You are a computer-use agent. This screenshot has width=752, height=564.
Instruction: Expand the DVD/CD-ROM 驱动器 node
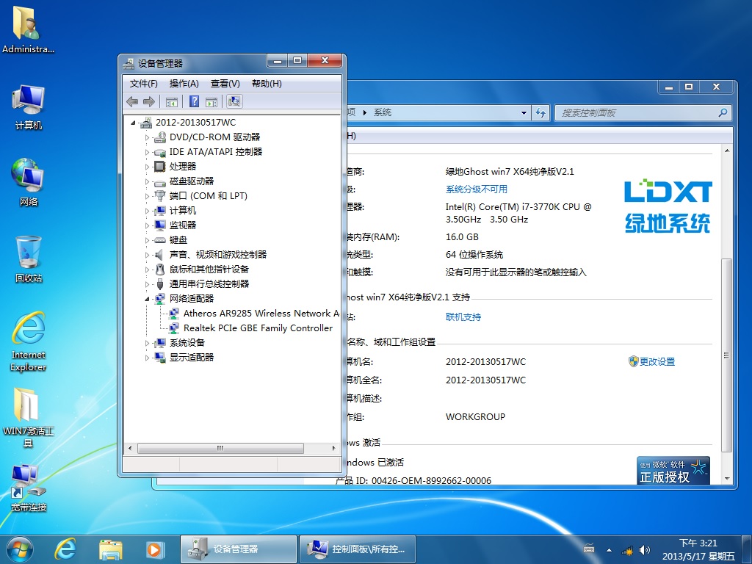coord(147,137)
